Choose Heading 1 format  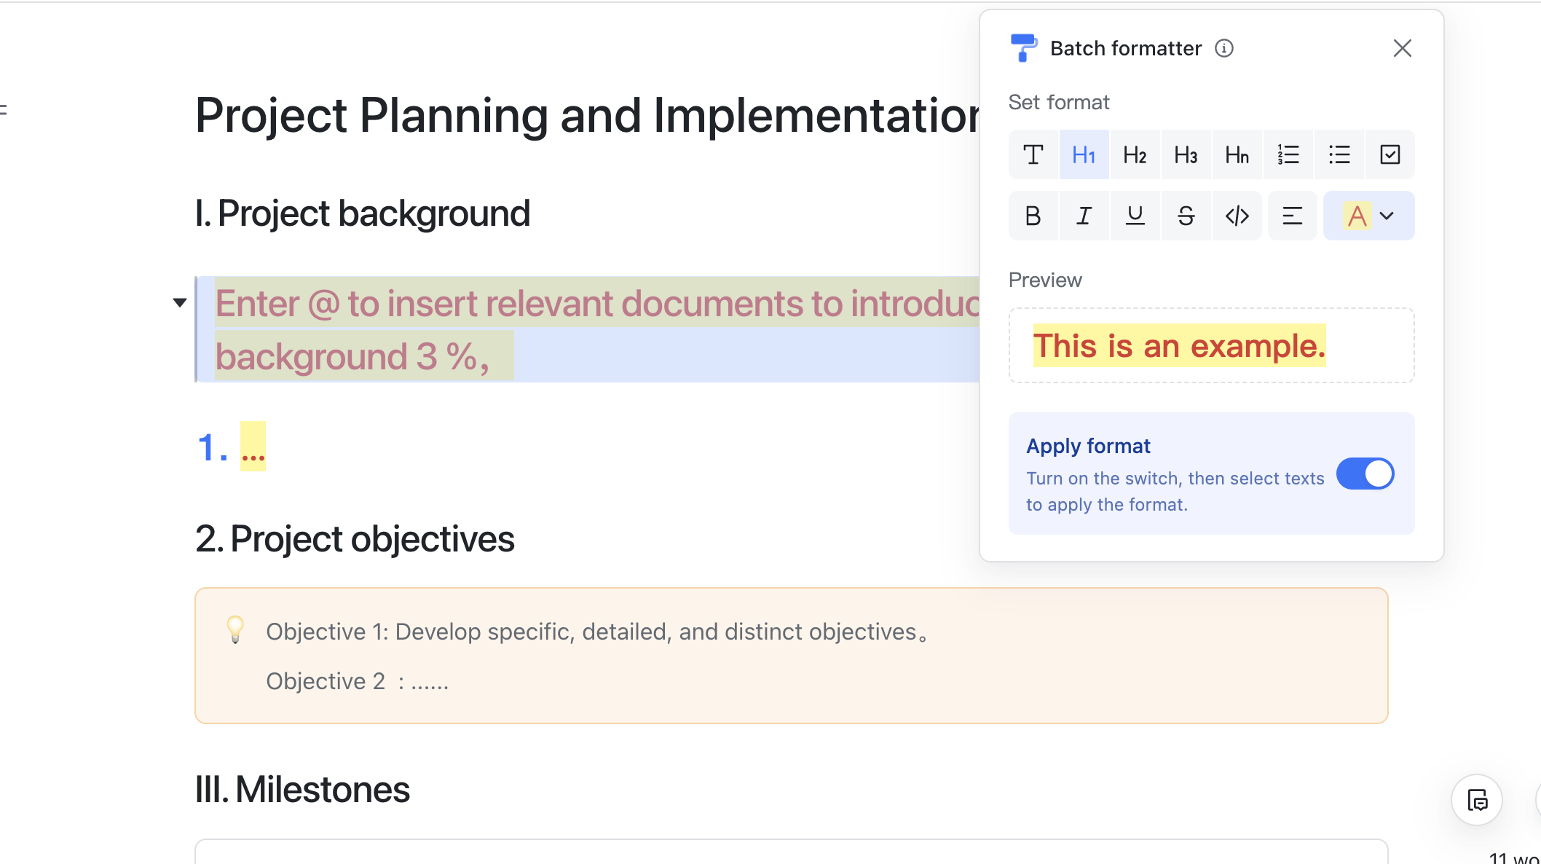coord(1084,154)
